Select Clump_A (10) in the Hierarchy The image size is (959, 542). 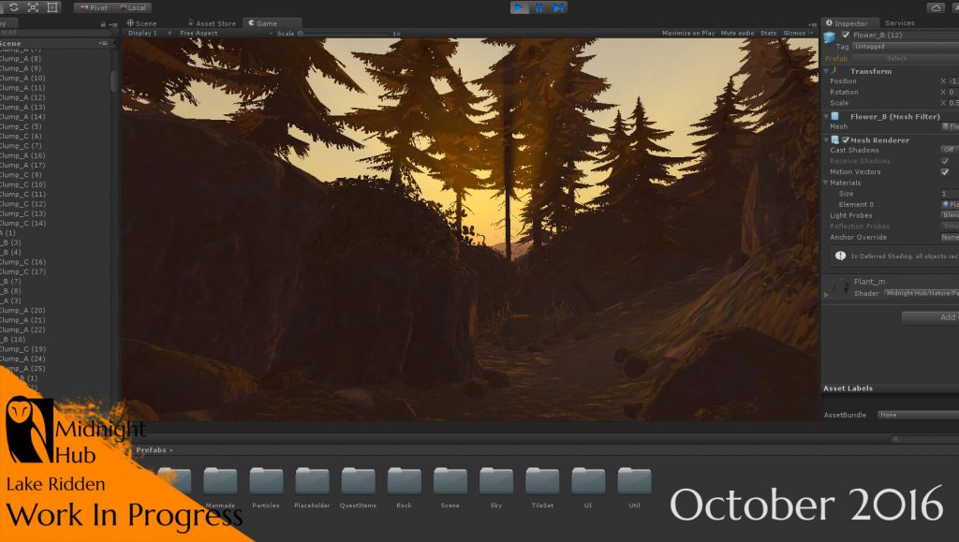[22, 79]
